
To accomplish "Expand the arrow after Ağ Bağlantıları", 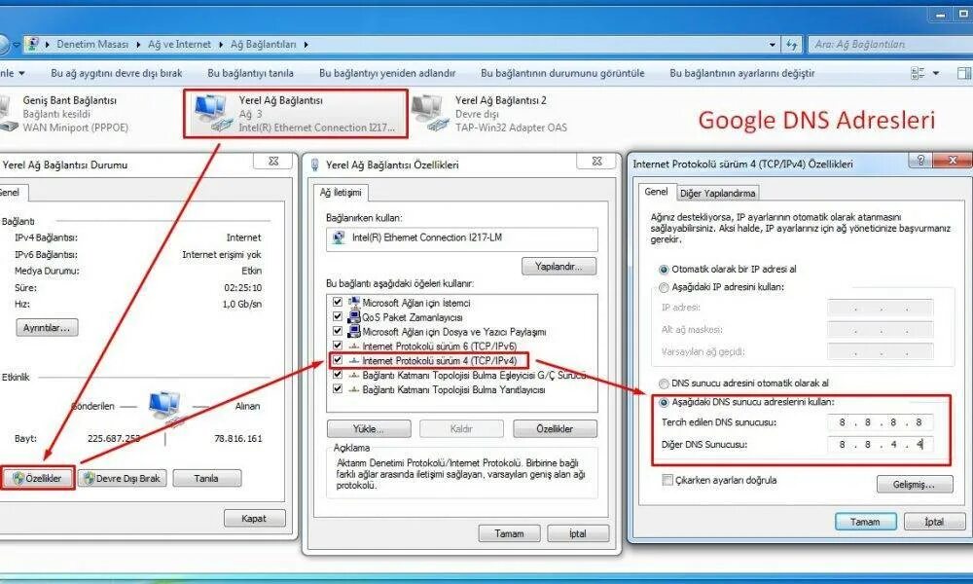I will (306, 45).
